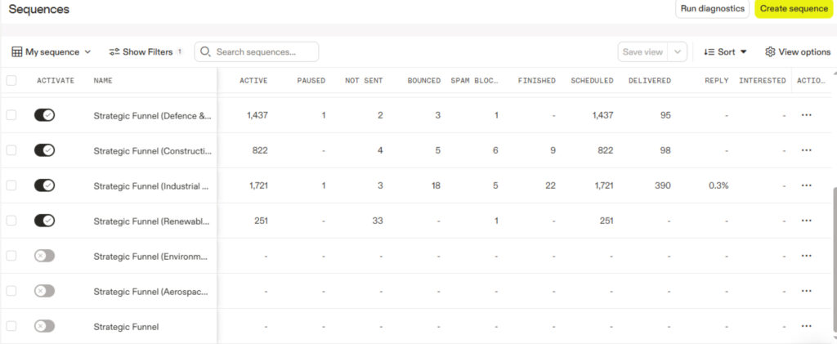Select checkbox for Environmental funnel row
Screen dimensions: 837x344
pos(11,256)
